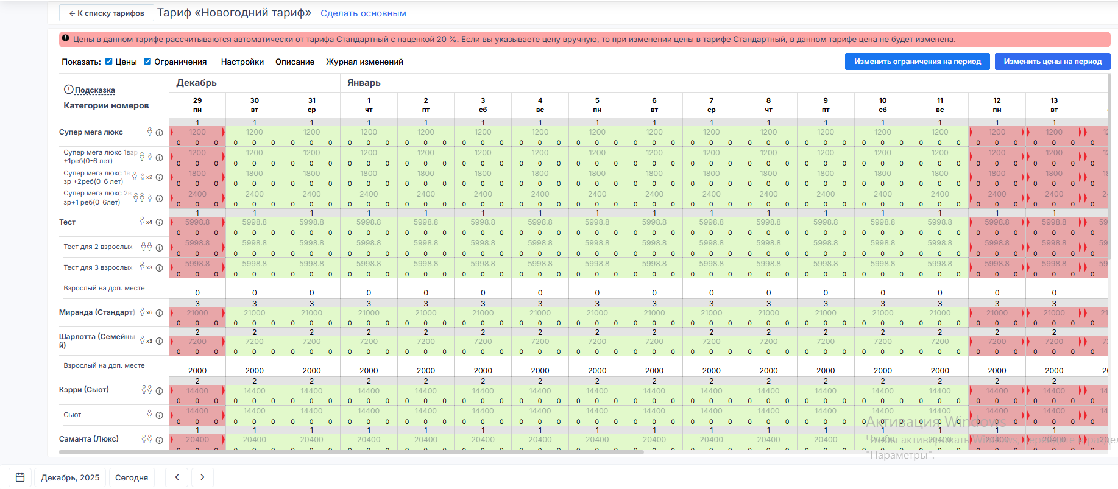
Task: Click info icon for Саманта (Люкс)
Action: [159, 440]
